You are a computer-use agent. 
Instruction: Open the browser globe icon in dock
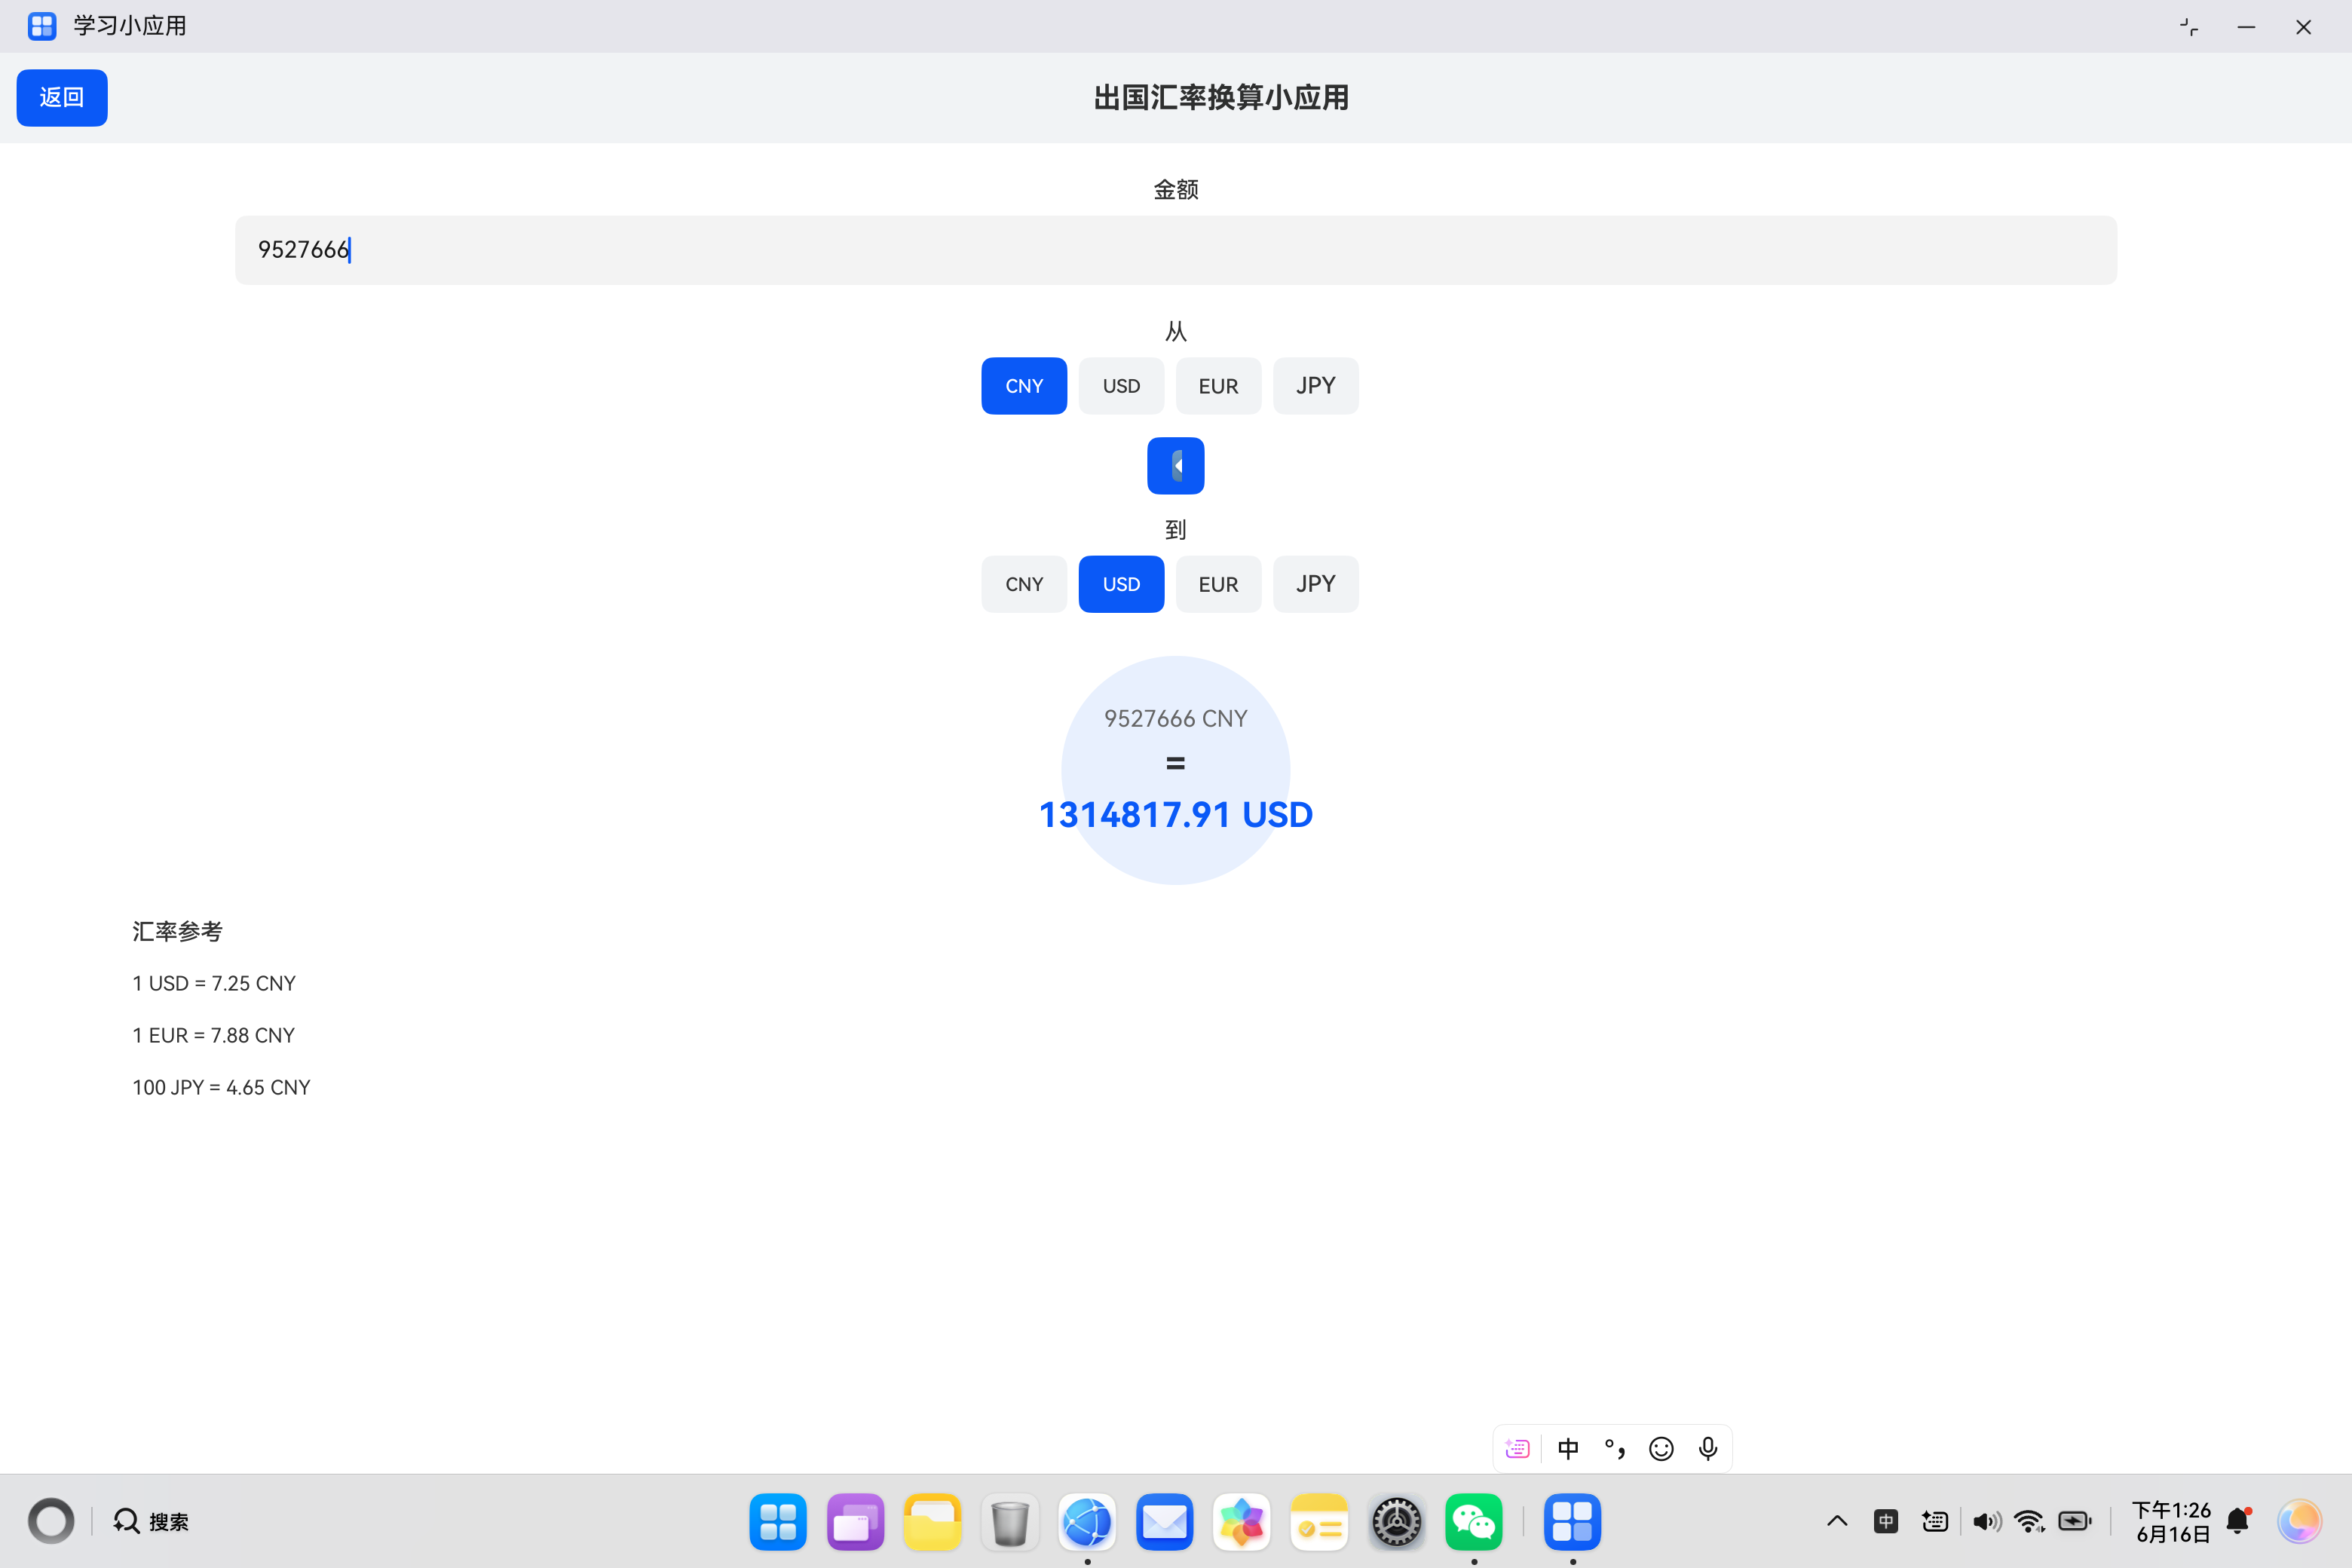pyautogui.click(x=1087, y=1521)
